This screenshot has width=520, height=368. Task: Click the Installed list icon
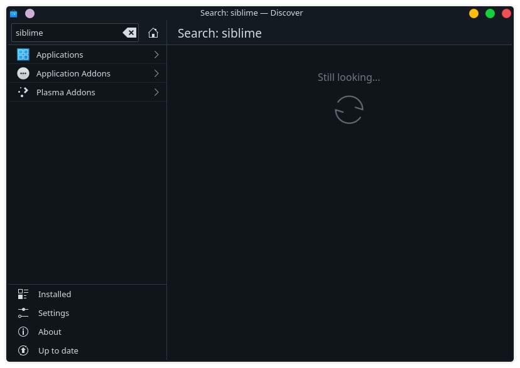point(23,294)
